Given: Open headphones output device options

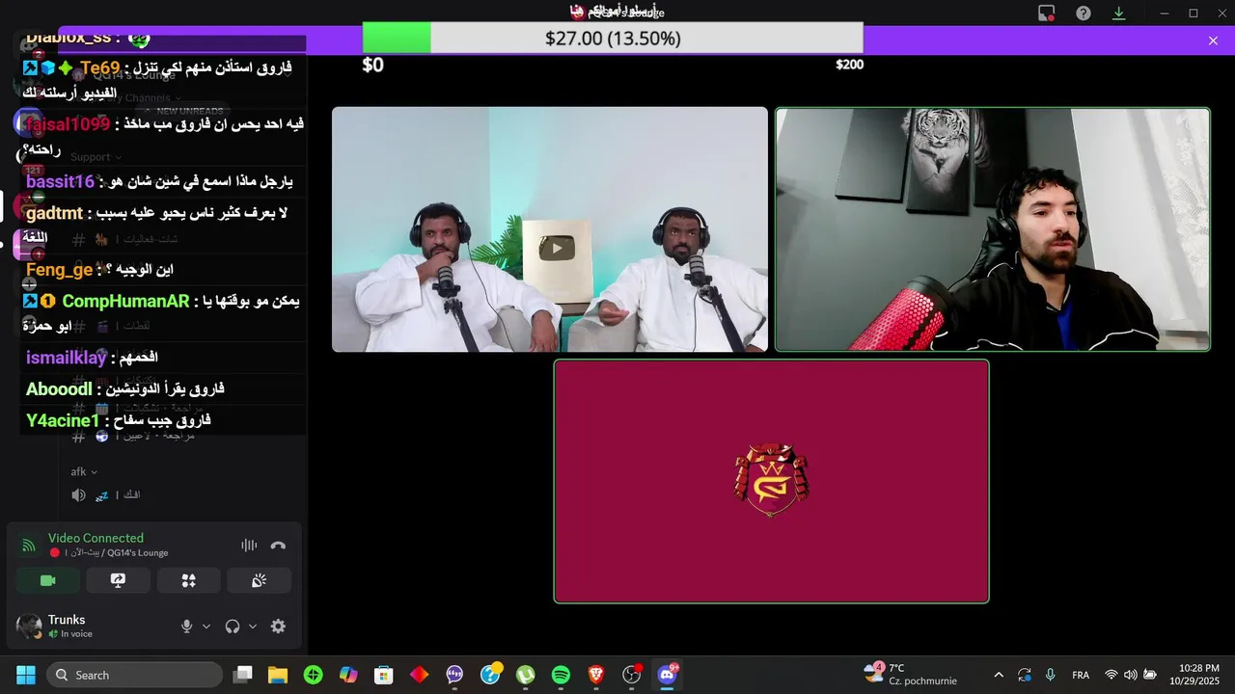Looking at the screenshot, I should (253, 627).
